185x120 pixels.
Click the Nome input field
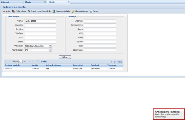40,21
